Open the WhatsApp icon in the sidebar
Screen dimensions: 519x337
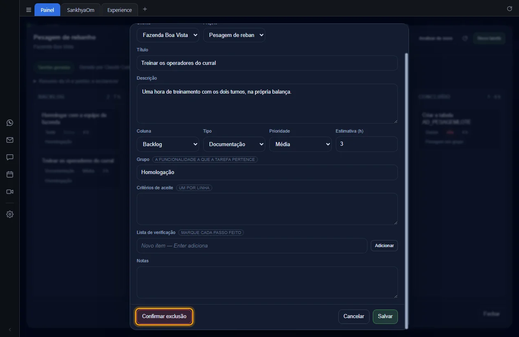point(10,123)
